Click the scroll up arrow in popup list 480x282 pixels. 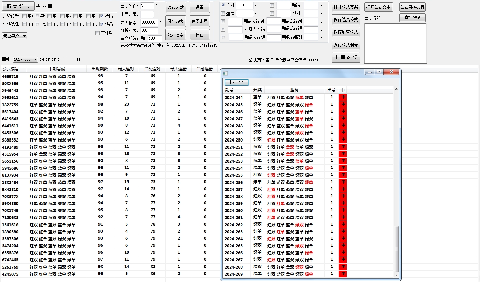pos(396,89)
